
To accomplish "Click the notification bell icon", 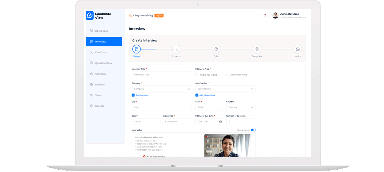I will pyautogui.click(x=265, y=15).
